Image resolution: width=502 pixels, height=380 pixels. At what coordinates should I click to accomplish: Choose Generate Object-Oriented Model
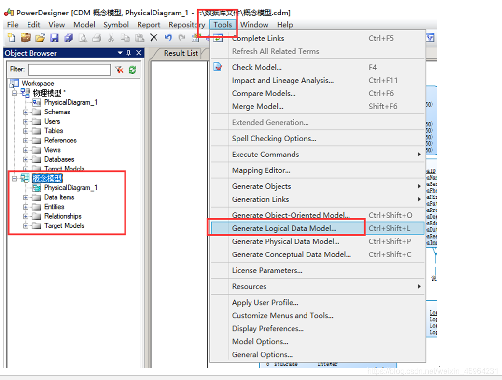point(318,215)
